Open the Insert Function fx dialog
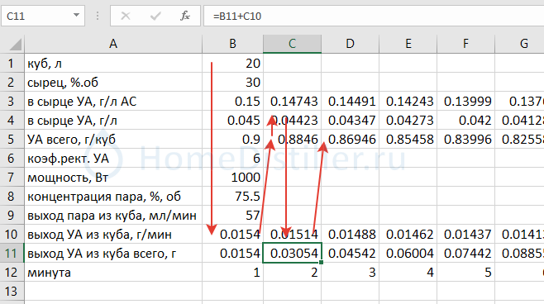Viewport: 544px width, 304px height. click(185, 16)
